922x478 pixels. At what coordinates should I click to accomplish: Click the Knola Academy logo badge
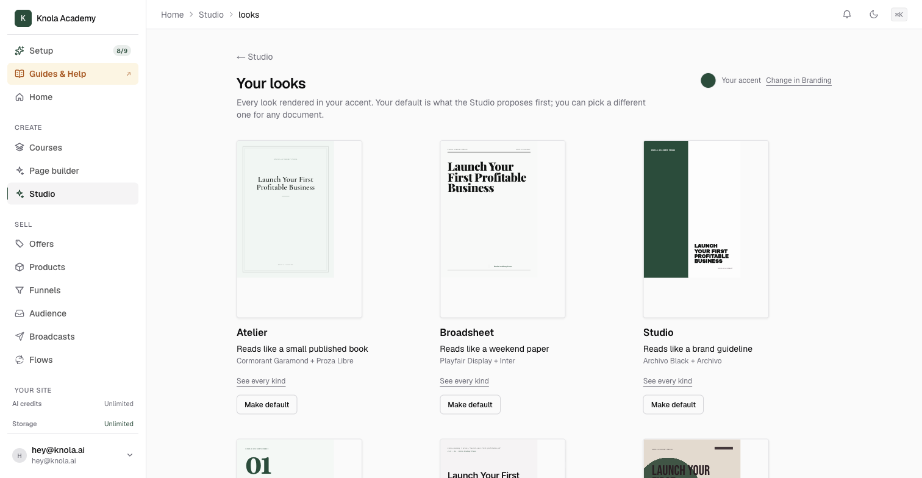coord(23,18)
